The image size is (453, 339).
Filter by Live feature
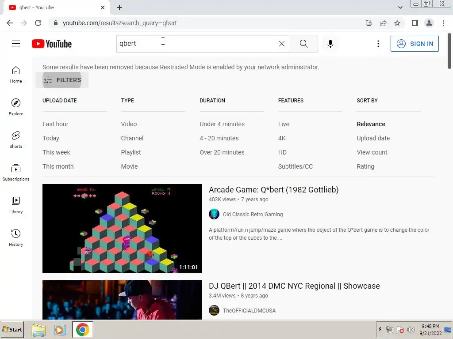[x=284, y=124]
